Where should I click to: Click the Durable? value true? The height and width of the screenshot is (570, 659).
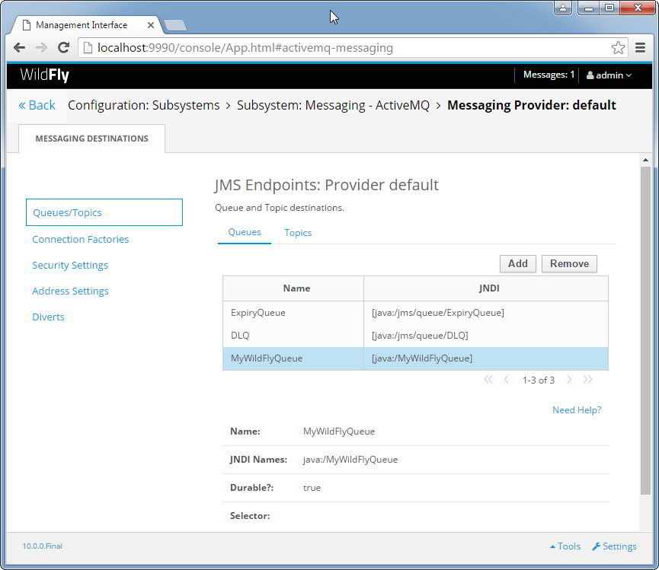312,488
